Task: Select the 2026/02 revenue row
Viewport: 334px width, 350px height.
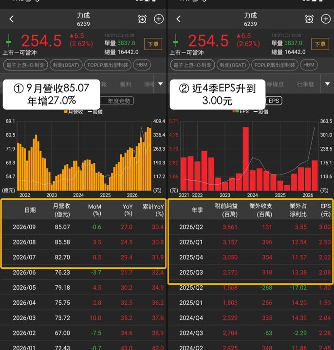Action: [83, 333]
